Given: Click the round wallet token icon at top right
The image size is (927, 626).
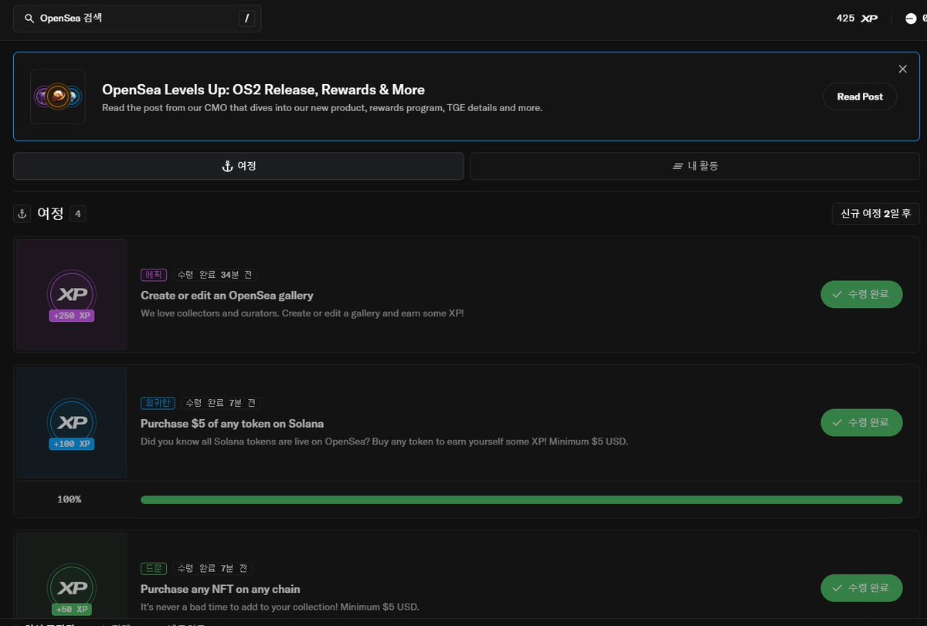Looking at the screenshot, I should point(911,19).
